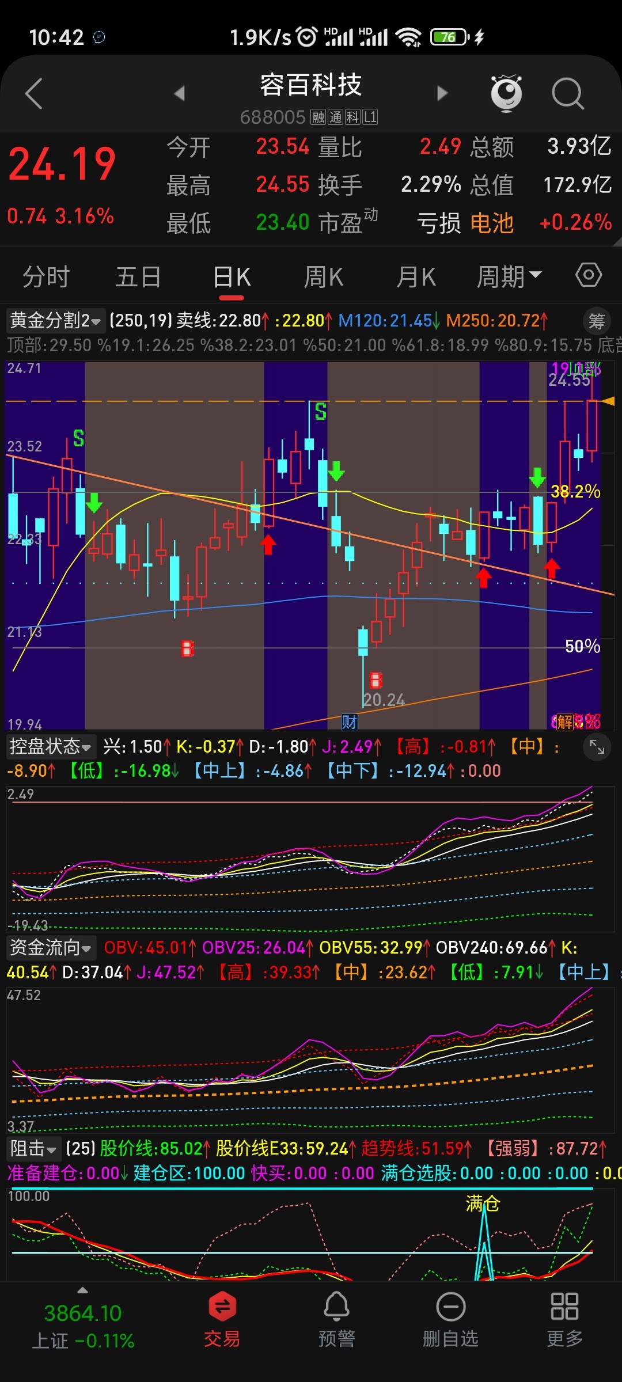Tap the M250:20.72 moving average label
The width and height of the screenshot is (622, 1382).
coord(497,321)
